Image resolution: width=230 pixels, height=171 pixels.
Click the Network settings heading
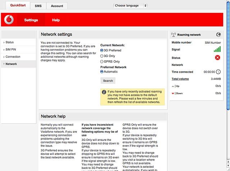pyautogui.click(x=56, y=34)
